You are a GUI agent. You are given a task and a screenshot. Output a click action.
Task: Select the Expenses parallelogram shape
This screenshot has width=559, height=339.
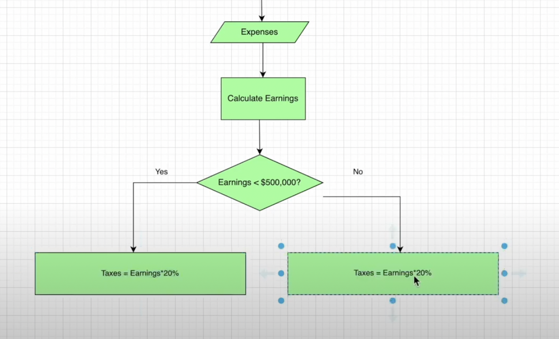259,32
